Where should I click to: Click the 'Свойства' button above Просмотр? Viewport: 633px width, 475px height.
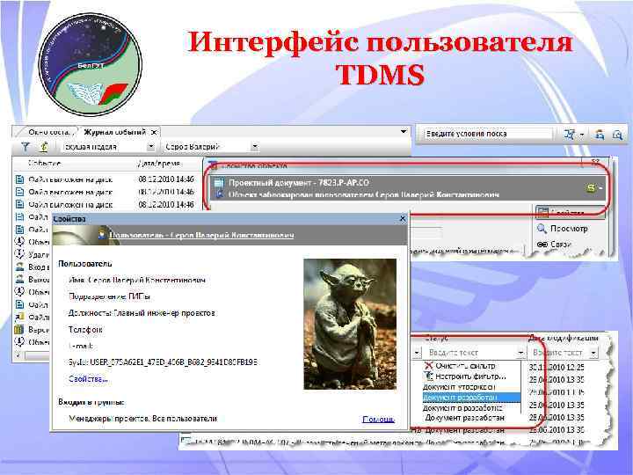click(x=570, y=213)
